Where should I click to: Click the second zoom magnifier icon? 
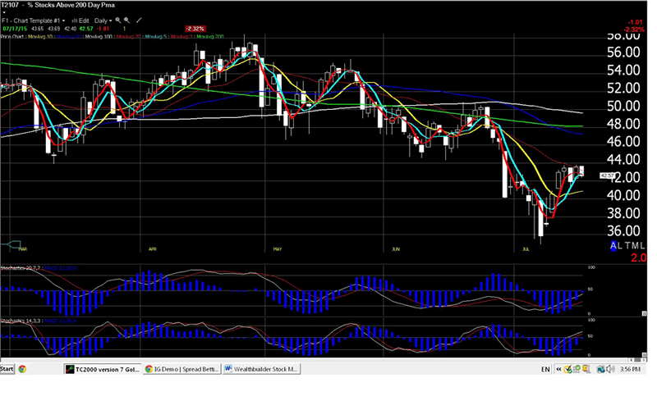click(x=126, y=20)
